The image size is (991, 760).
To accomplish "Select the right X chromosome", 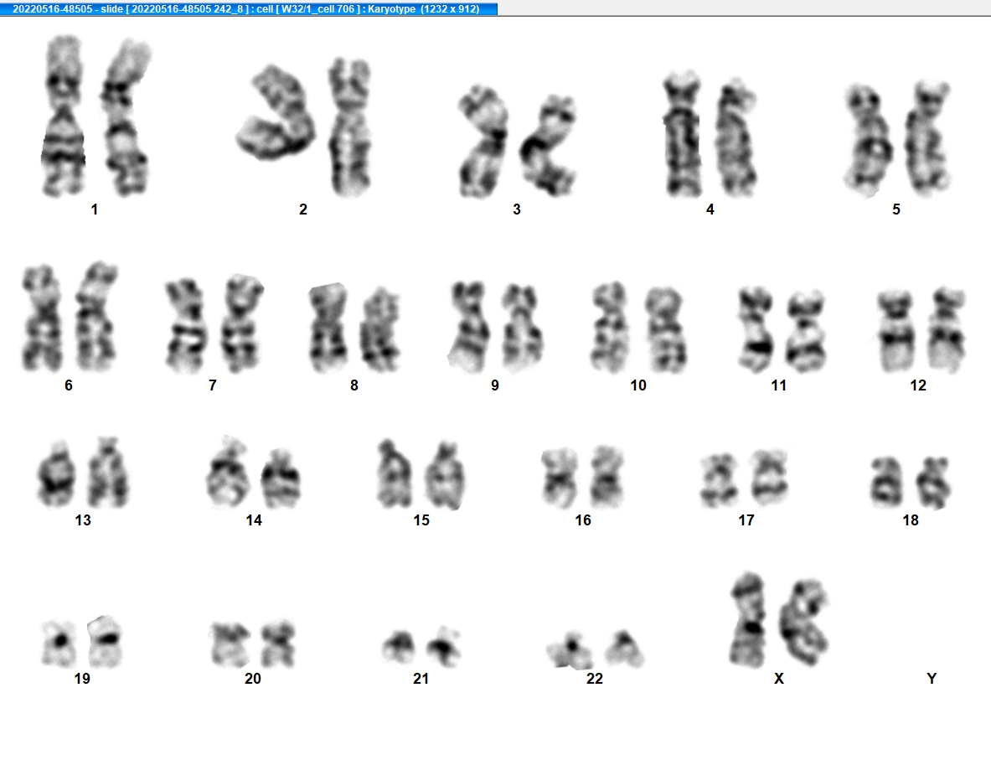I will click(x=804, y=623).
